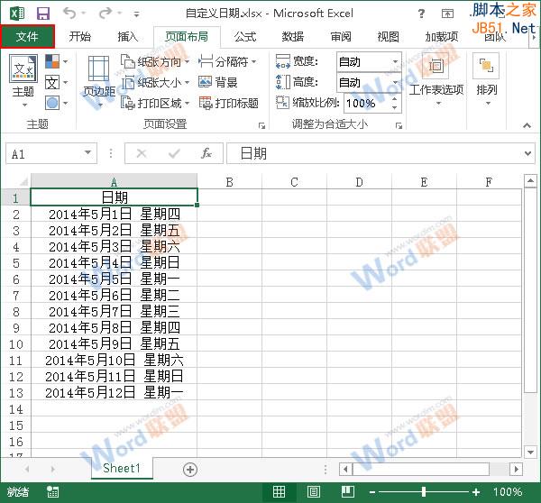Click the Save icon in quick access toolbar
The height and width of the screenshot is (503, 541).
point(43,14)
